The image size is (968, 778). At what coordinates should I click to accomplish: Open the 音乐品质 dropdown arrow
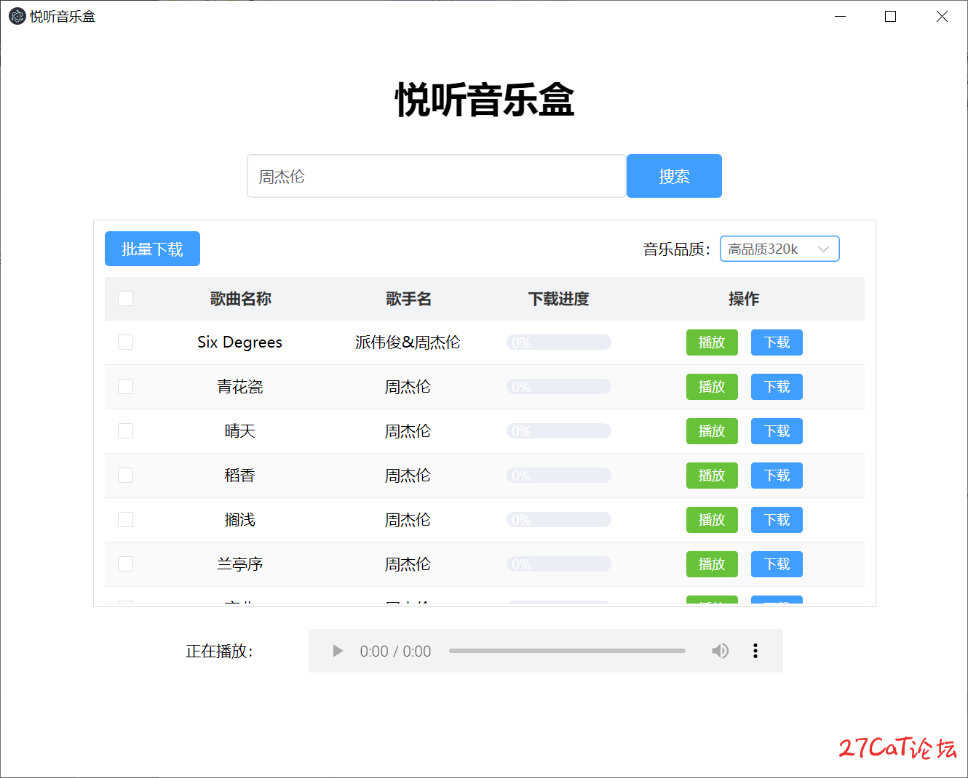(823, 249)
